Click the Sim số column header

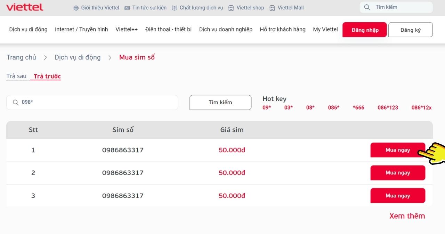123,130
